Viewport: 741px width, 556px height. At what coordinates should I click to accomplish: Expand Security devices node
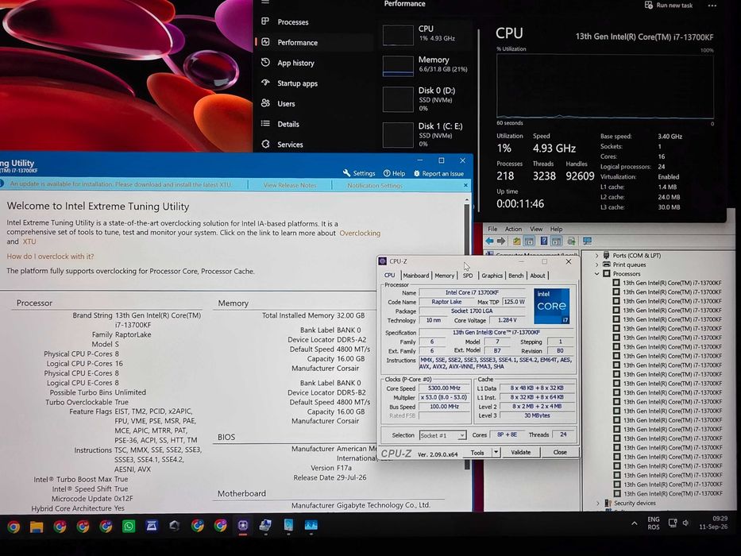click(598, 503)
